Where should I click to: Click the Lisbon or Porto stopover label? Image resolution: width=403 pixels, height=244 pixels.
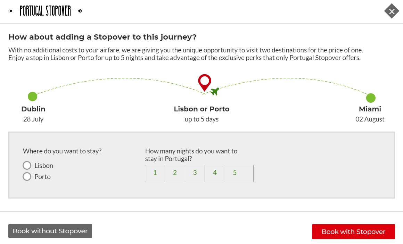coord(201,109)
